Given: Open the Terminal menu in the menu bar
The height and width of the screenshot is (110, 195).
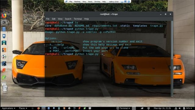Looking at the screenshot, I should [78, 19].
